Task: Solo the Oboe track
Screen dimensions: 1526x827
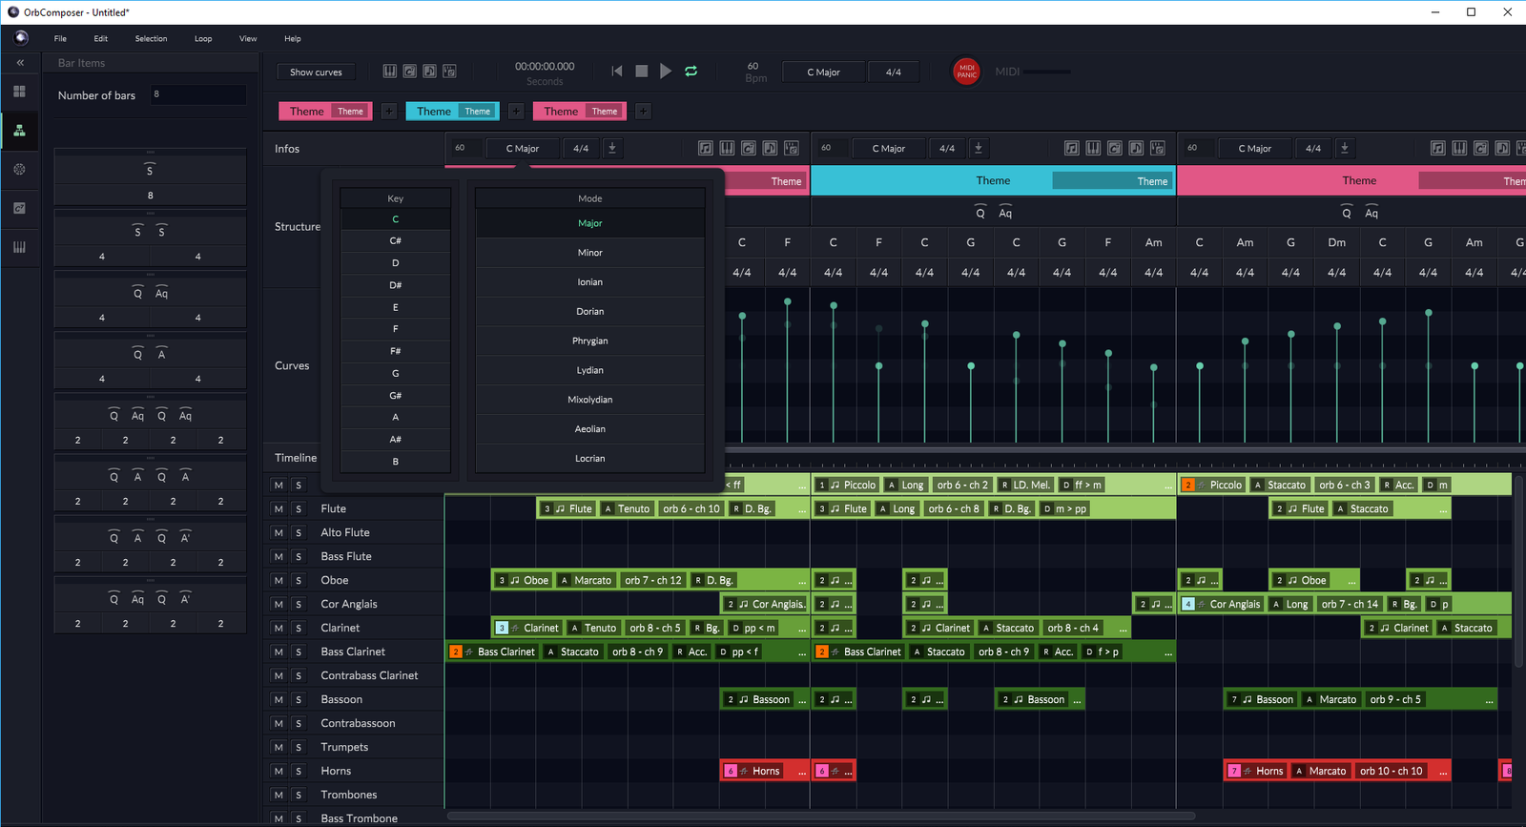Action: (x=299, y=581)
